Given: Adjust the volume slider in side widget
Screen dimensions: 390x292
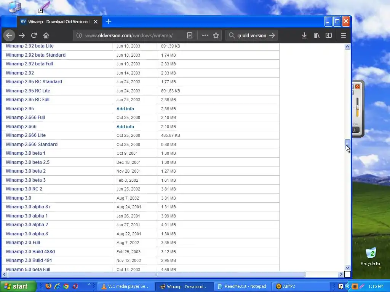Looking at the screenshot, I should pos(357,107).
